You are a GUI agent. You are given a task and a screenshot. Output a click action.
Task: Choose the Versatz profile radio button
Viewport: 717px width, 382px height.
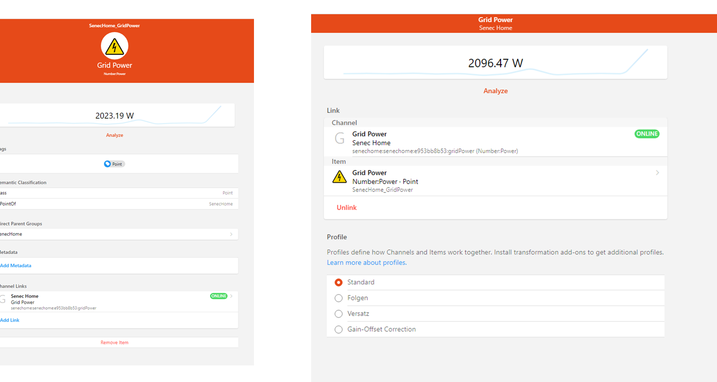click(338, 314)
